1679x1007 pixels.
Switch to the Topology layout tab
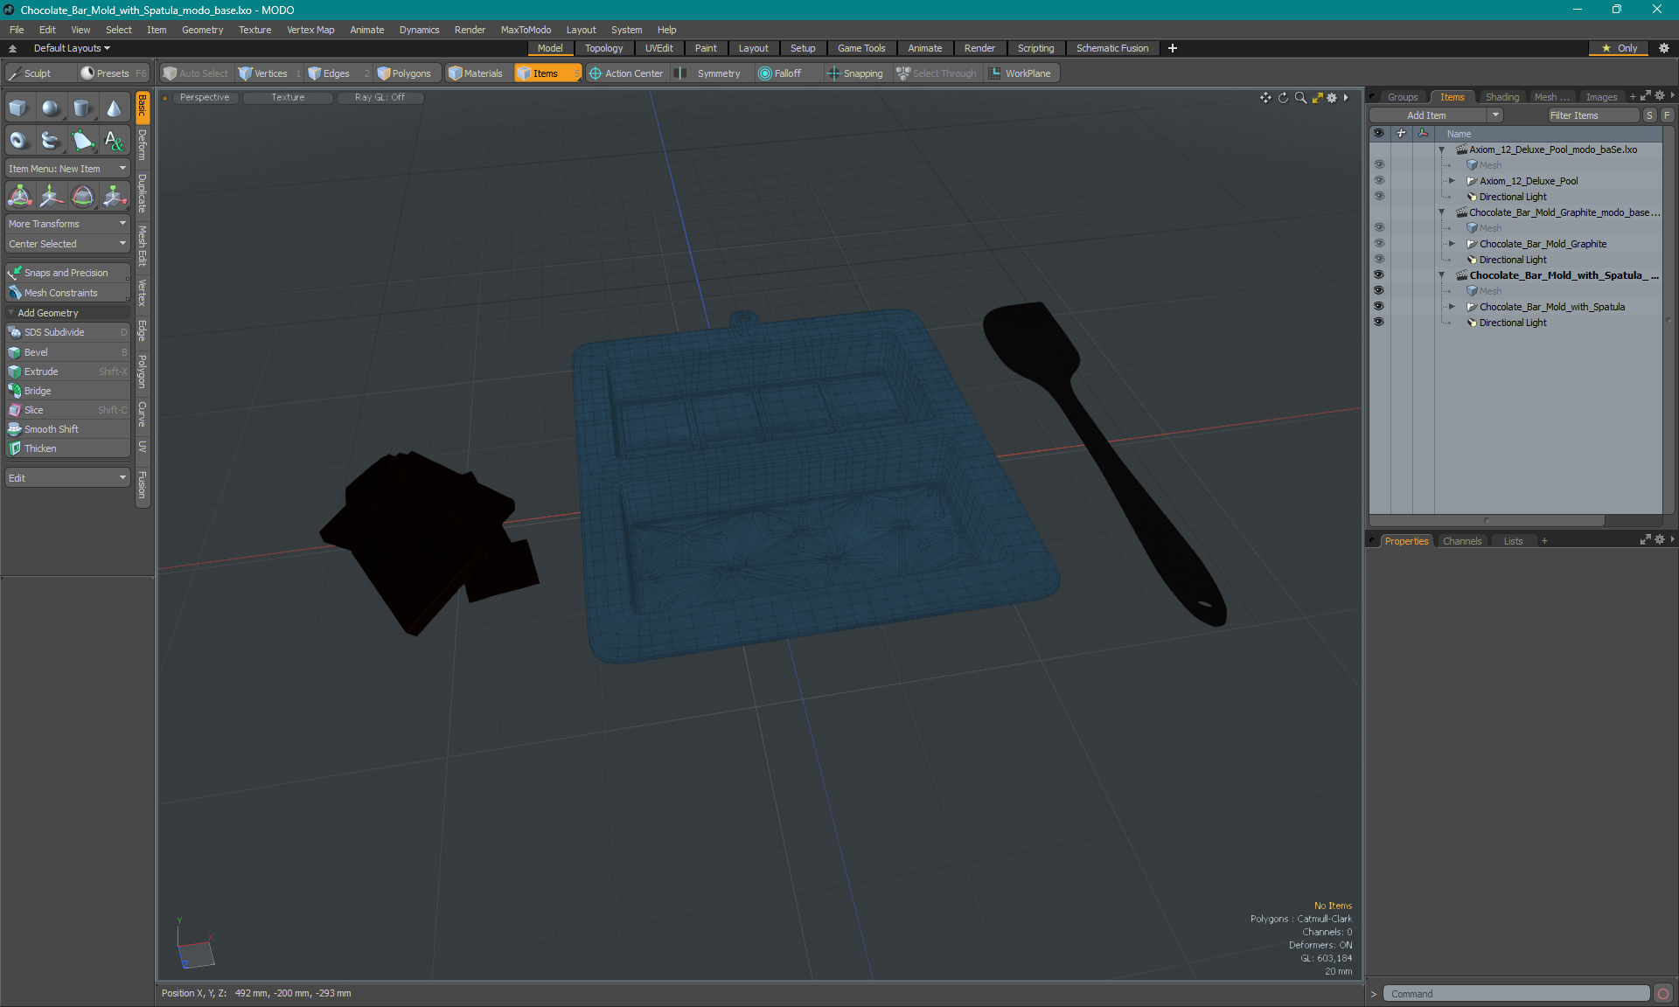point(603,48)
